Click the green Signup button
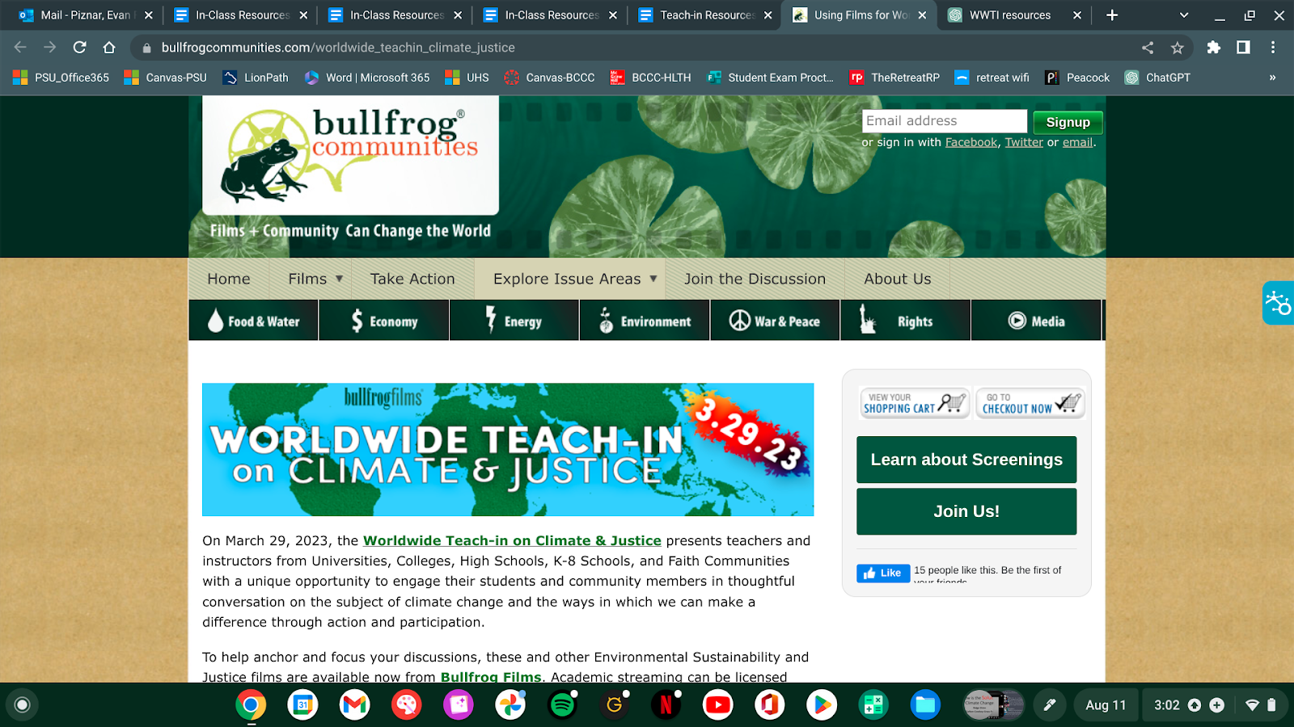The width and height of the screenshot is (1294, 727). click(1068, 122)
